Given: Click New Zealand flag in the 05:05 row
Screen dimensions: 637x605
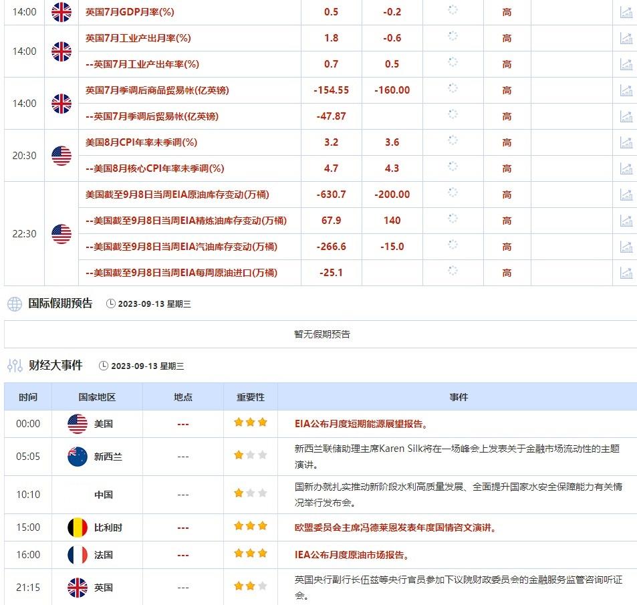Looking at the screenshot, I should [76, 457].
